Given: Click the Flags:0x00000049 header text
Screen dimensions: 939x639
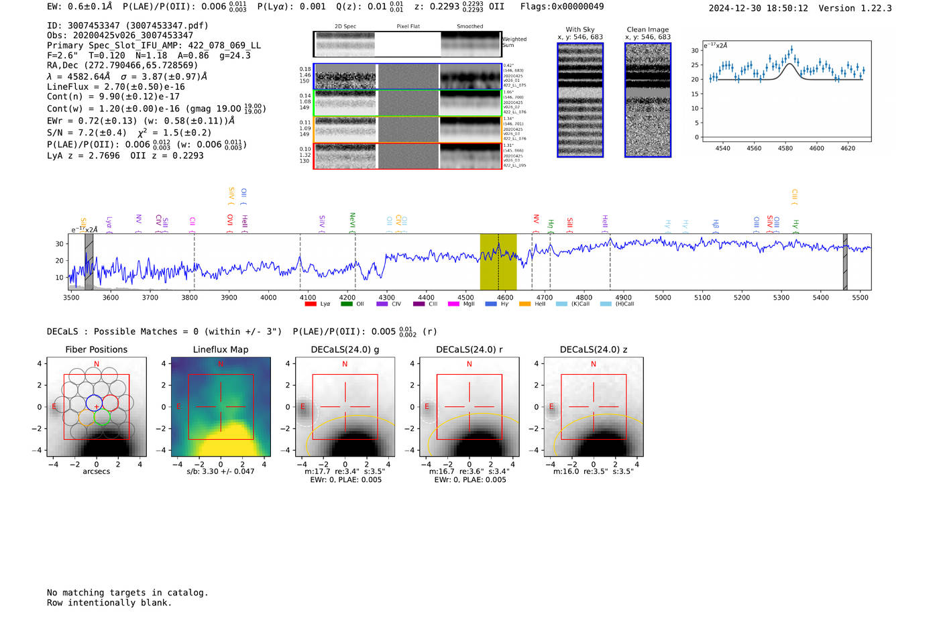Looking at the screenshot, I should pyautogui.click(x=562, y=7).
